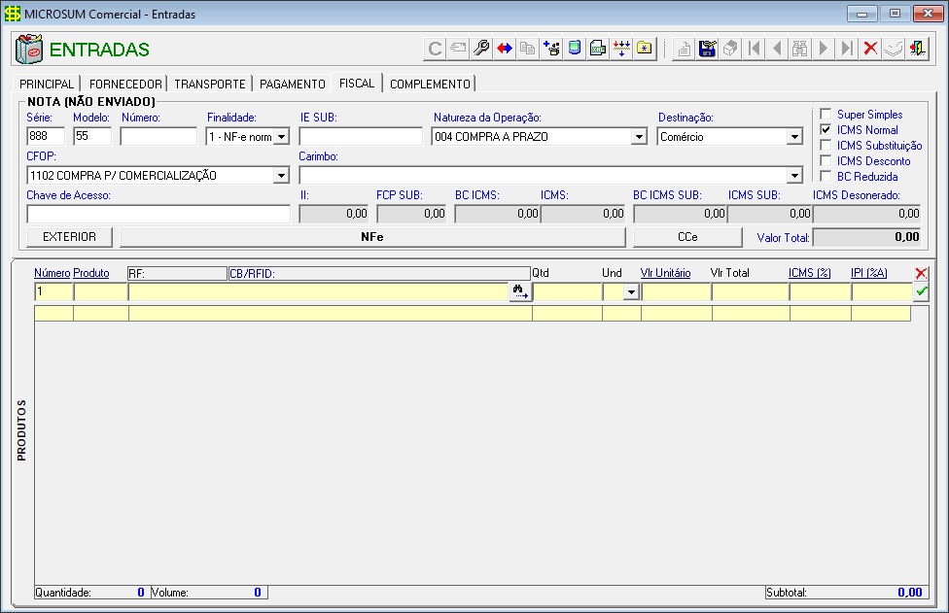Image resolution: width=949 pixels, height=613 pixels.
Task: Confirm product line with green checkmark
Action: click(922, 291)
